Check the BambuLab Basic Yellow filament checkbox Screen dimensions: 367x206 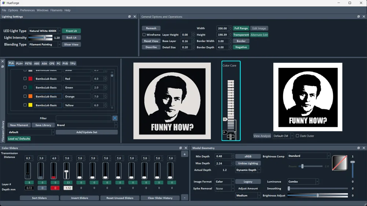[x=25, y=105]
